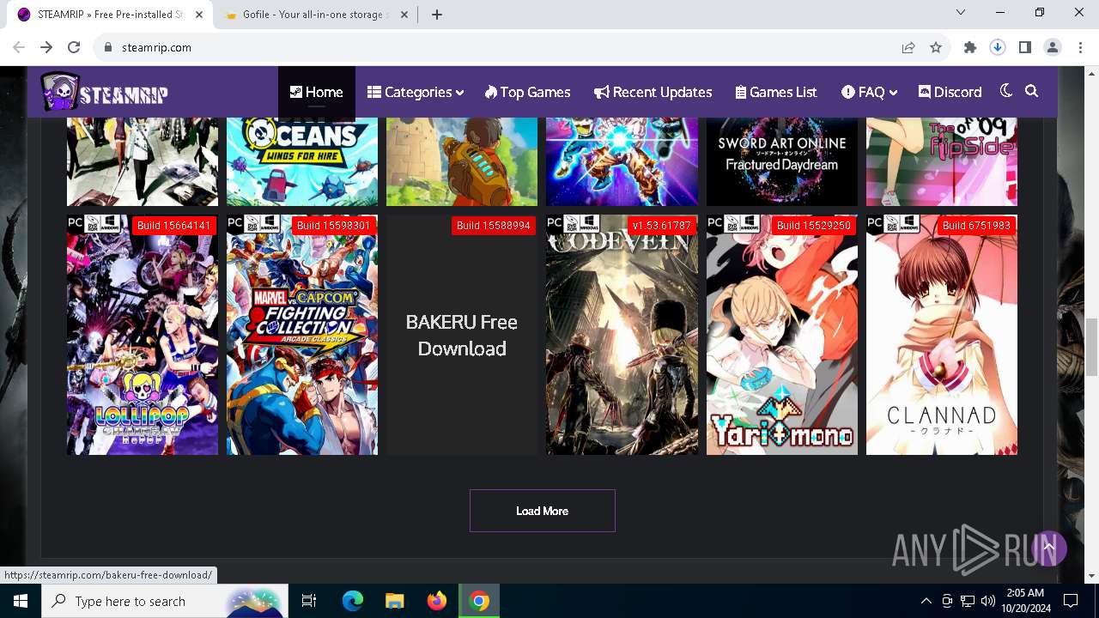Open Marvel vs Capcom Fighting Collection thumbnail

pyautogui.click(x=302, y=335)
